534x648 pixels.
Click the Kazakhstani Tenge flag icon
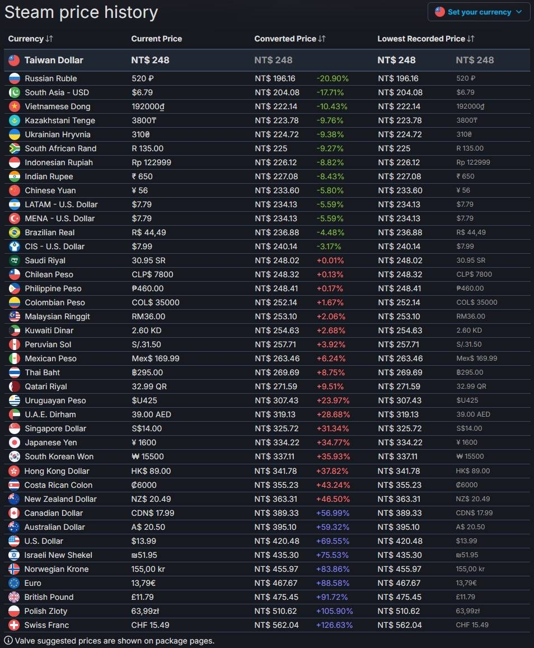(15, 120)
